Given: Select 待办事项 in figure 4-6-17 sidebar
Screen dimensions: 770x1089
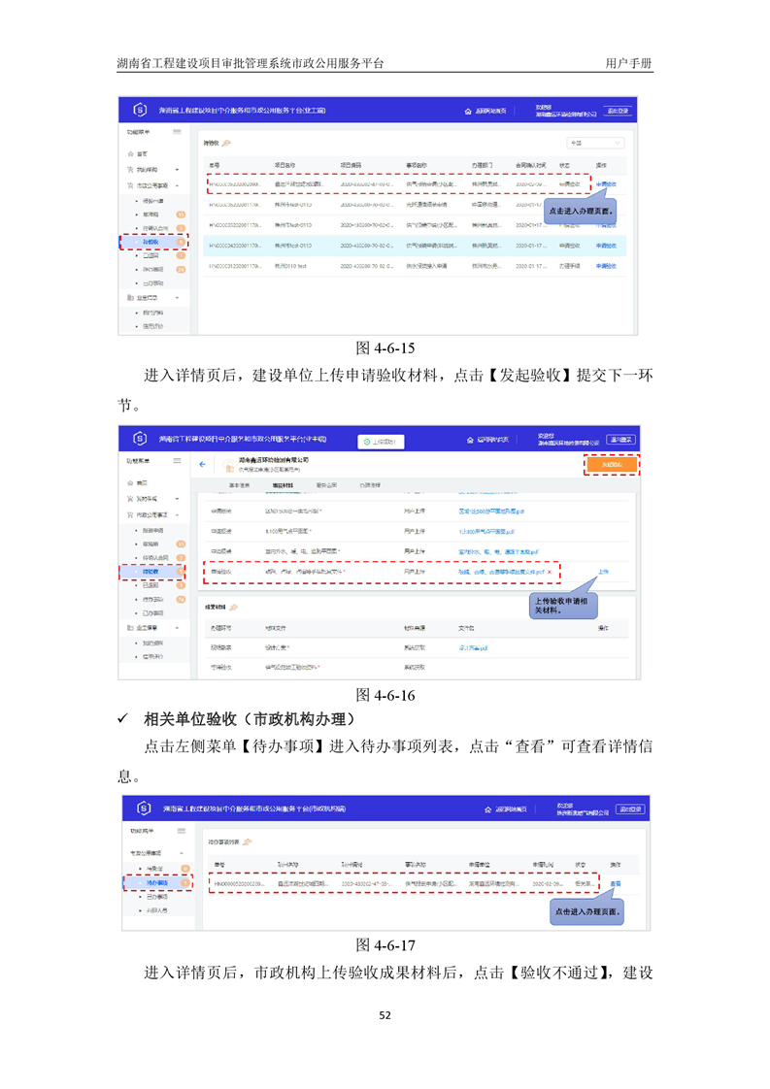Looking at the screenshot, I should pos(157,882).
